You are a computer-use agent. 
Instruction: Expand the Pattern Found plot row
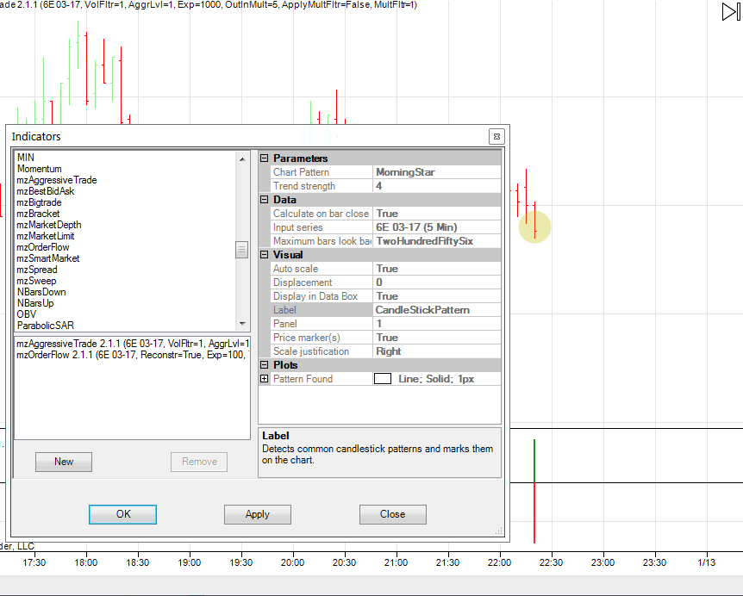coord(265,379)
